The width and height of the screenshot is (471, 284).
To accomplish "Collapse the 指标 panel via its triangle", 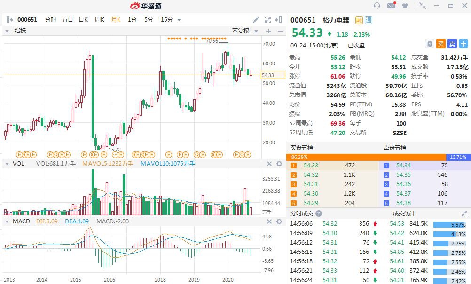I will point(6,30).
